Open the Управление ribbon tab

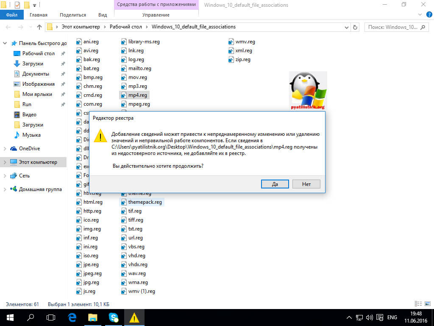coord(156,15)
